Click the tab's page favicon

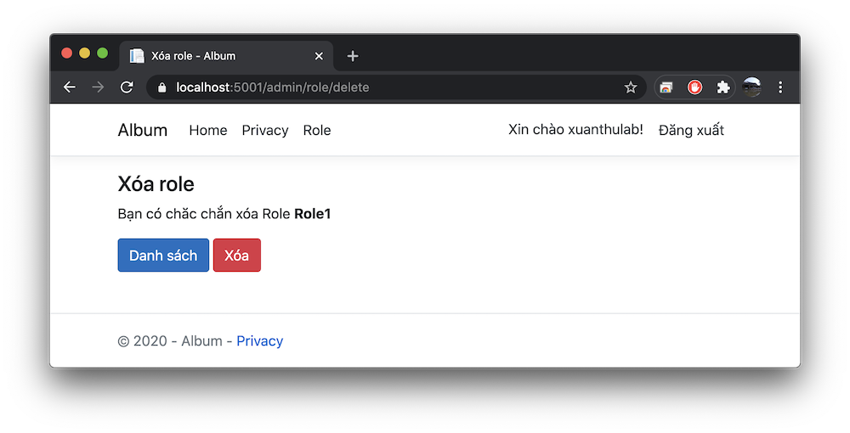coord(137,56)
